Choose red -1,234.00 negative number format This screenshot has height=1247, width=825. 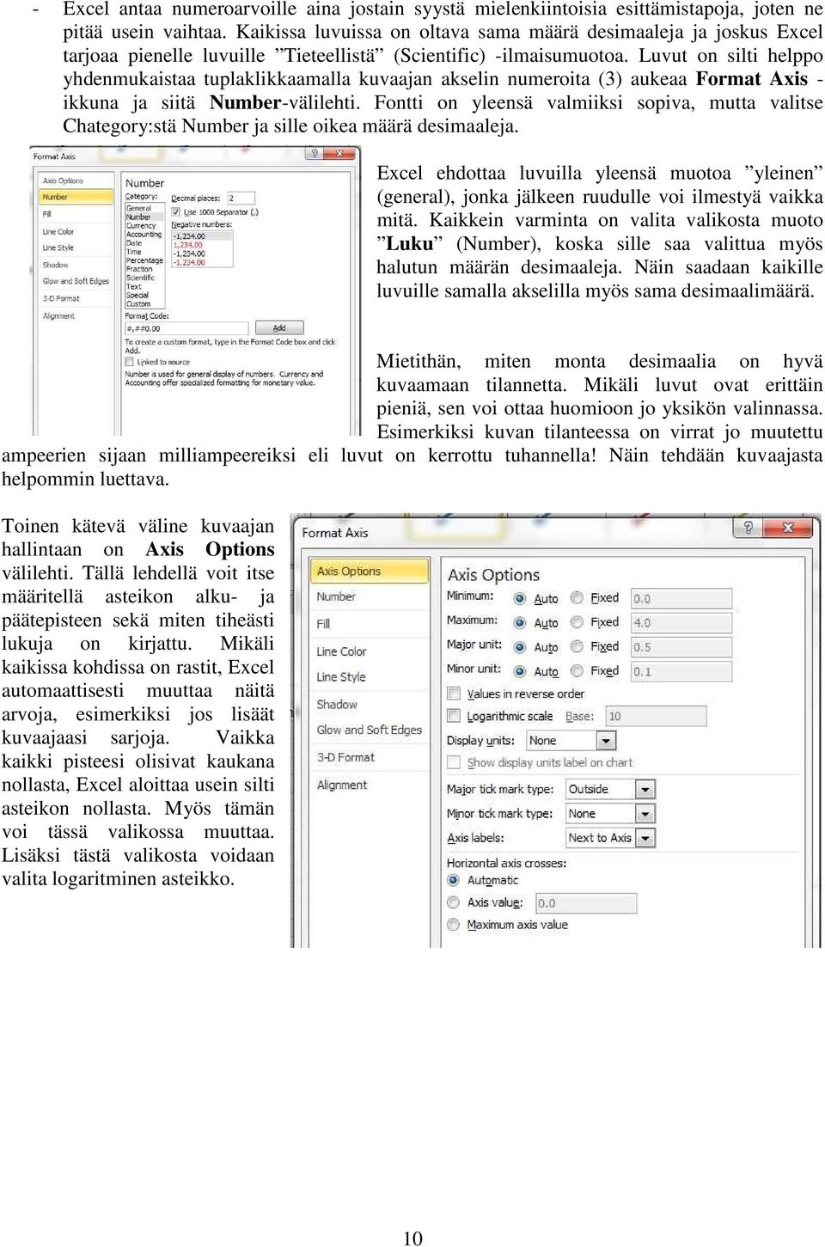[x=190, y=263]
